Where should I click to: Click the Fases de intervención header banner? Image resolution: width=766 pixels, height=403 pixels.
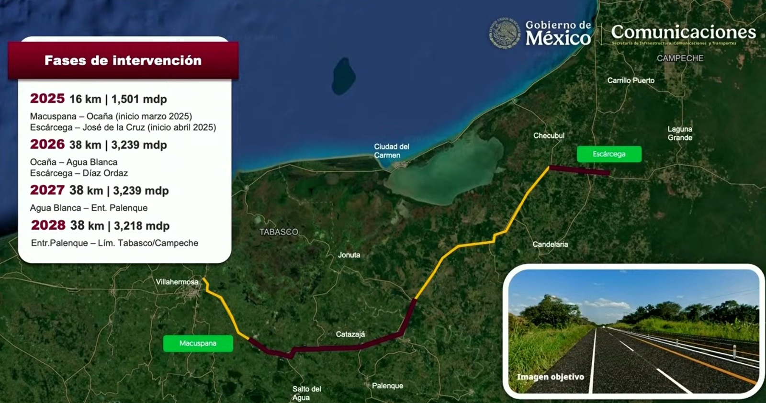click(x=123, y=60)
